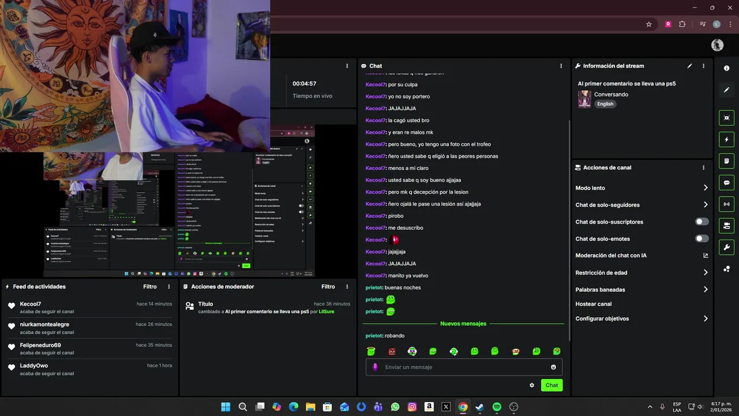
Task: Enable Chat de solo-suscriptores switch
Action: point(702,222)
